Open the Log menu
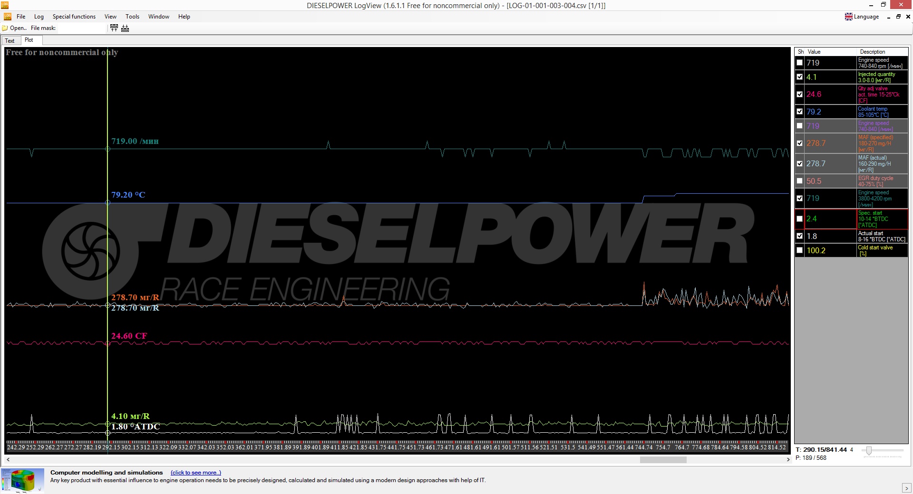Screen dimensions: 913x494 click(x=39, y=17)
